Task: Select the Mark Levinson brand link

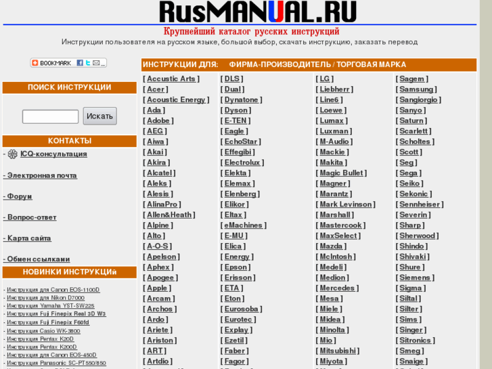Action: pyautogui.click(x=345, y=204)
